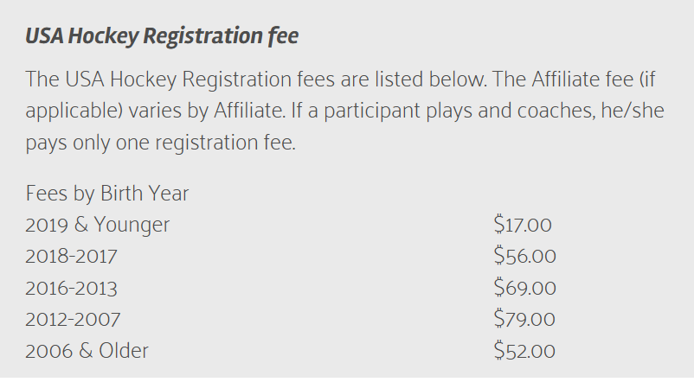Click the $69.00 fee amount
Image resolution: width=694 pixels, height=382 pixels.
(x=524, y=288)
